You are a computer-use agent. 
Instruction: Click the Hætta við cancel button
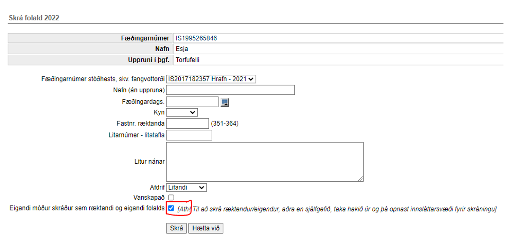(x=206, y=228)
